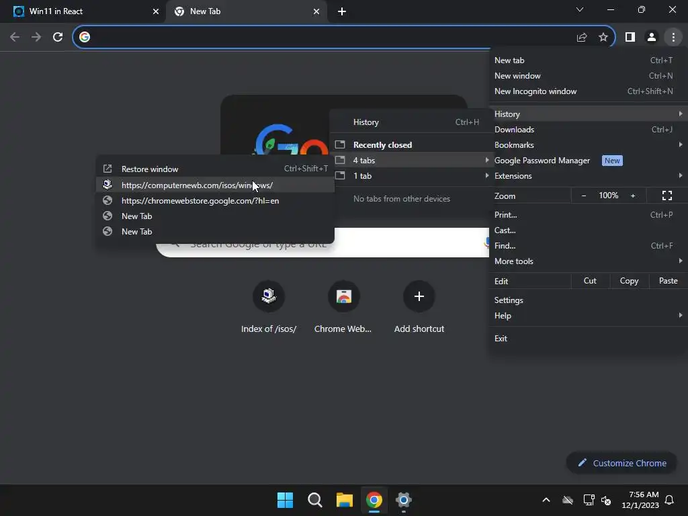Click the clock showing 7:56 AM
The height and width of the screenshot is (516, 688).
coord(640,500)
